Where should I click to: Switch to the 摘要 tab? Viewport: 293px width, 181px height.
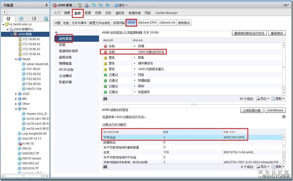(x=67, y=13)
